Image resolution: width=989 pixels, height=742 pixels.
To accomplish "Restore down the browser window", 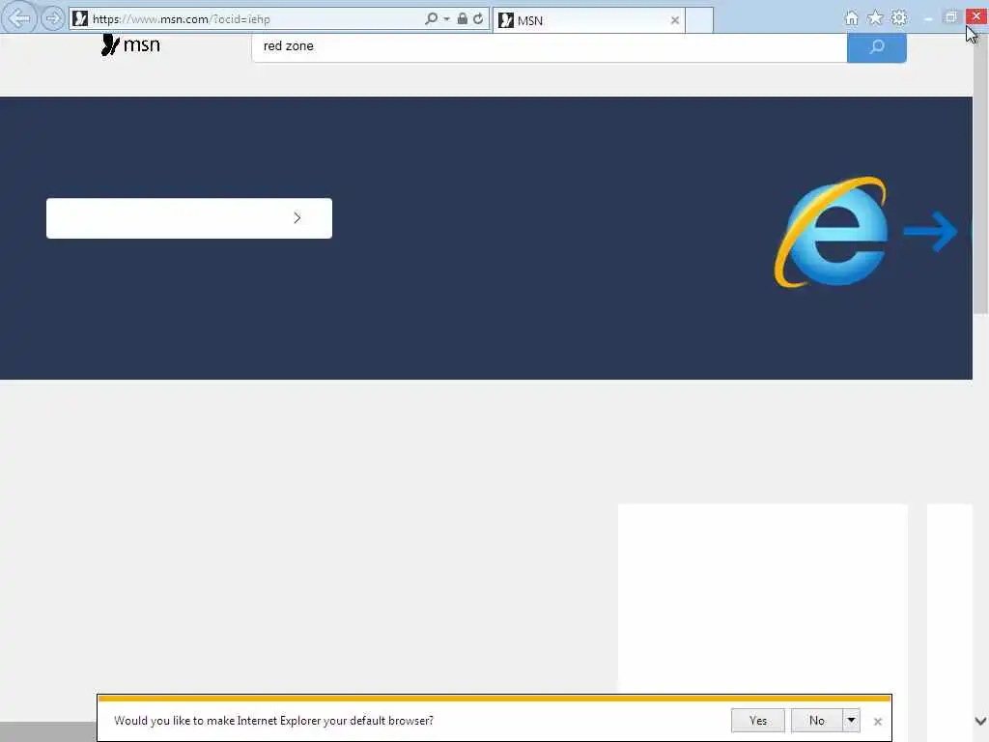I will point(951,17).
